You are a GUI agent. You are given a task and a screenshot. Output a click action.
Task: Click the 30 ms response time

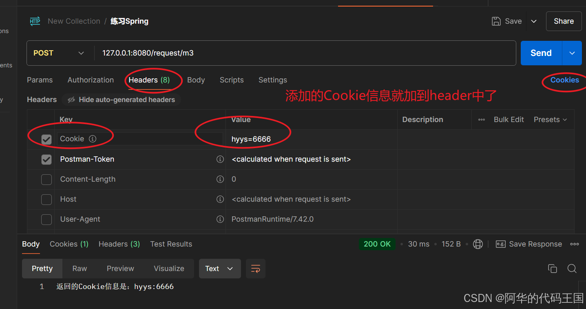pos(419,244)
